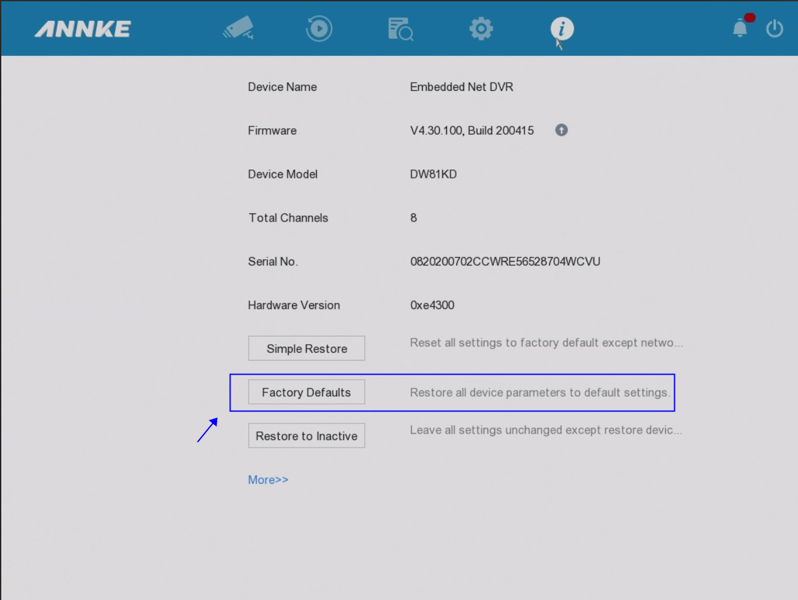Click the Restore to Inactive button
798x600 pixels.
tap(307, 436)
